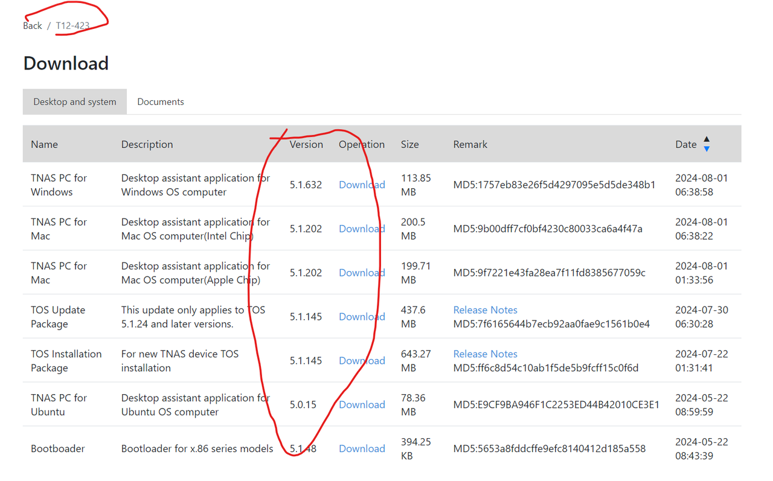Click the date 2024-07-30 06:30:28

point(702,317)
